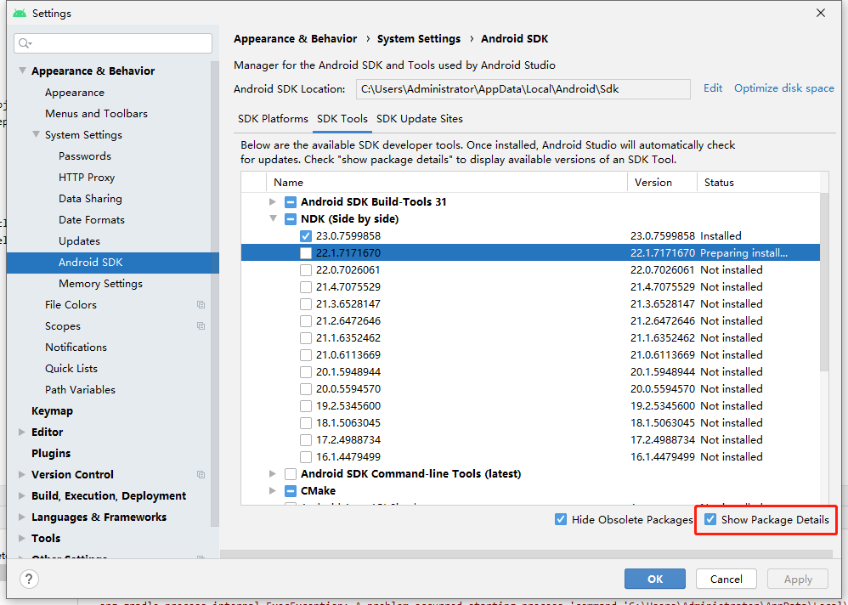Collapse the NDK (Side by side) group
This screenshot has height=605, width=848.
point(273,219)
